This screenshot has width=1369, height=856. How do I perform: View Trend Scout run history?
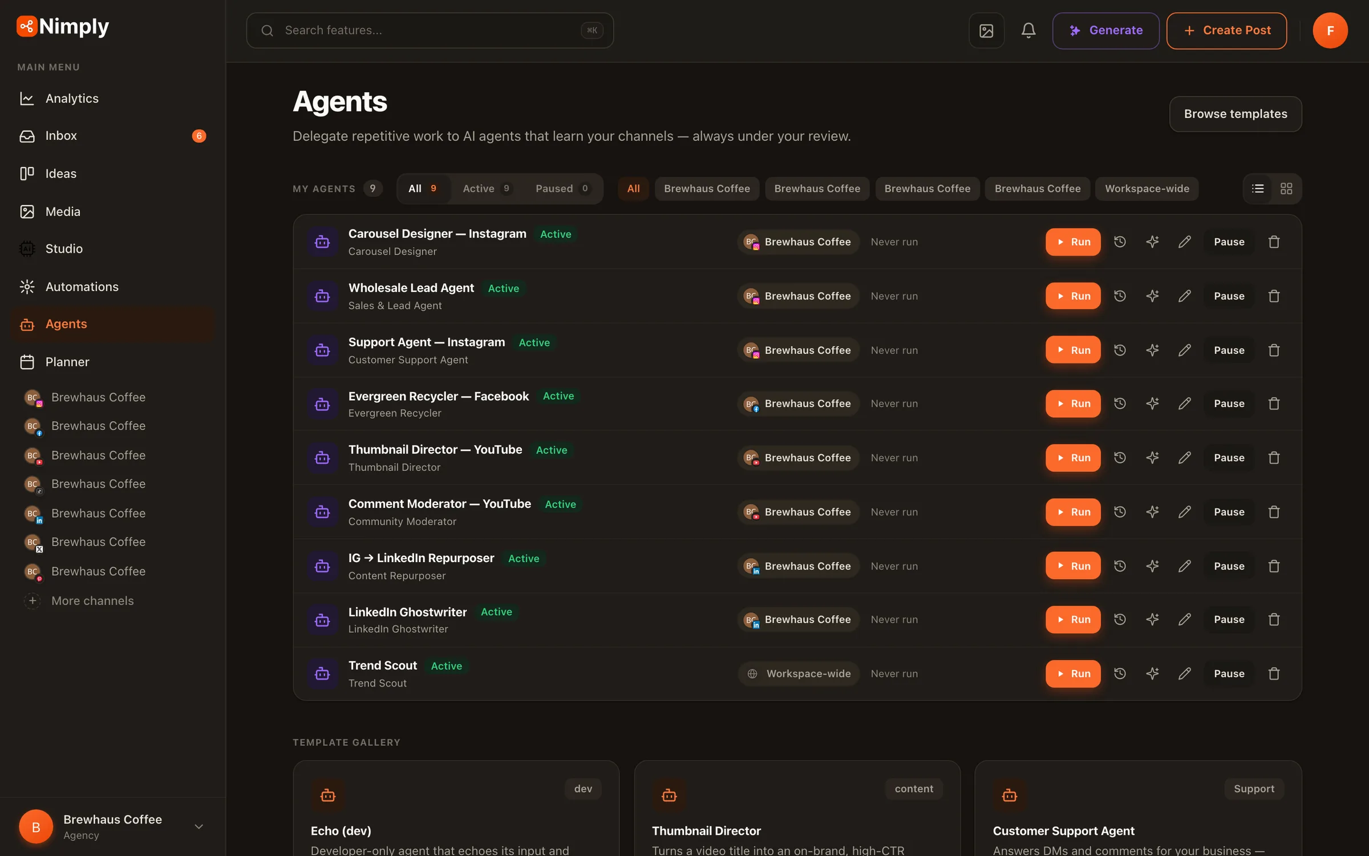[x=1120, y=673]
